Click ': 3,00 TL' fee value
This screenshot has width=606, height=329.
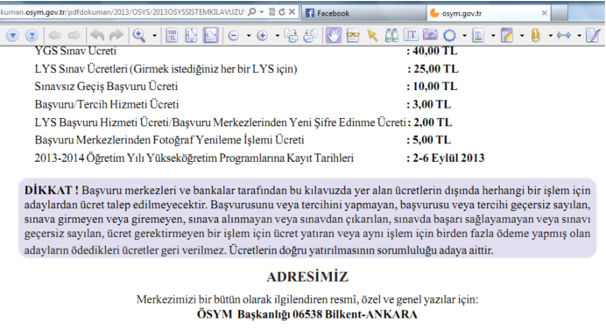428,104
